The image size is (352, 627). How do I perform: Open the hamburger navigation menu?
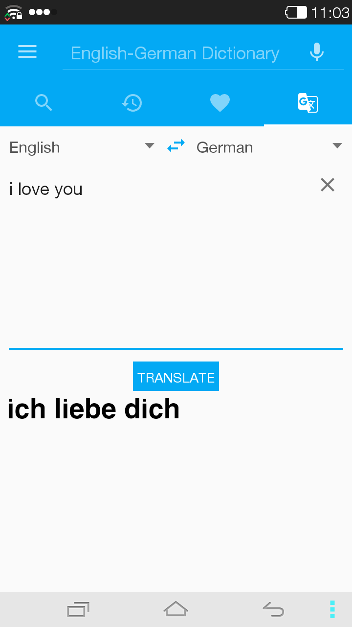[27, 52]
